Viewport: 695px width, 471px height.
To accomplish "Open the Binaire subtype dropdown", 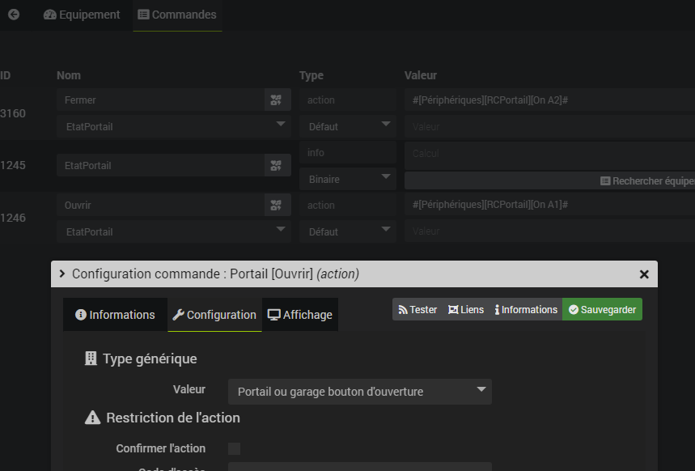I will [x=347, y=180].
